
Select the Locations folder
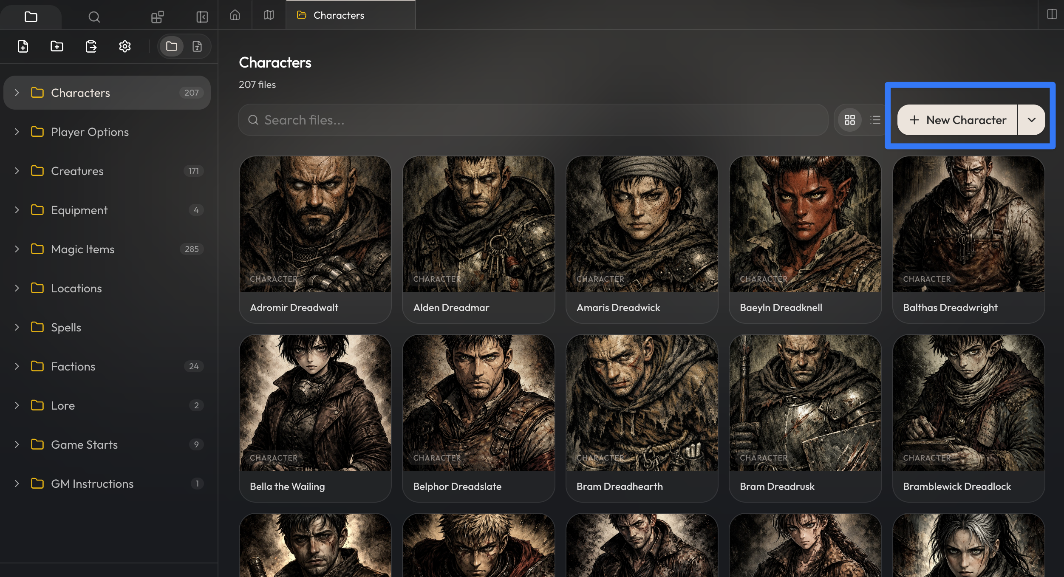tap(107, 288)
